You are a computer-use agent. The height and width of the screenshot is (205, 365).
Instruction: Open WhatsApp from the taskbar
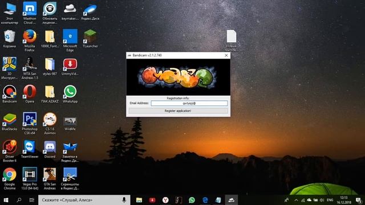pyautogui.click(x=192, y=200)
